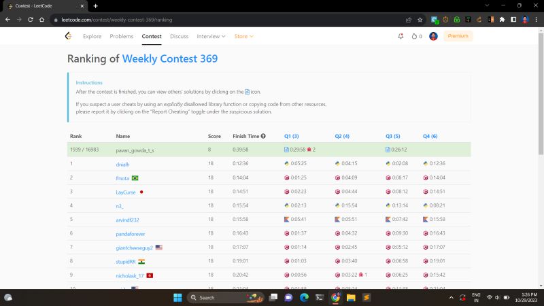
Task: Open Microsoft Edge from taskbar
Action: pyautogui.click(x=304, y=297)
